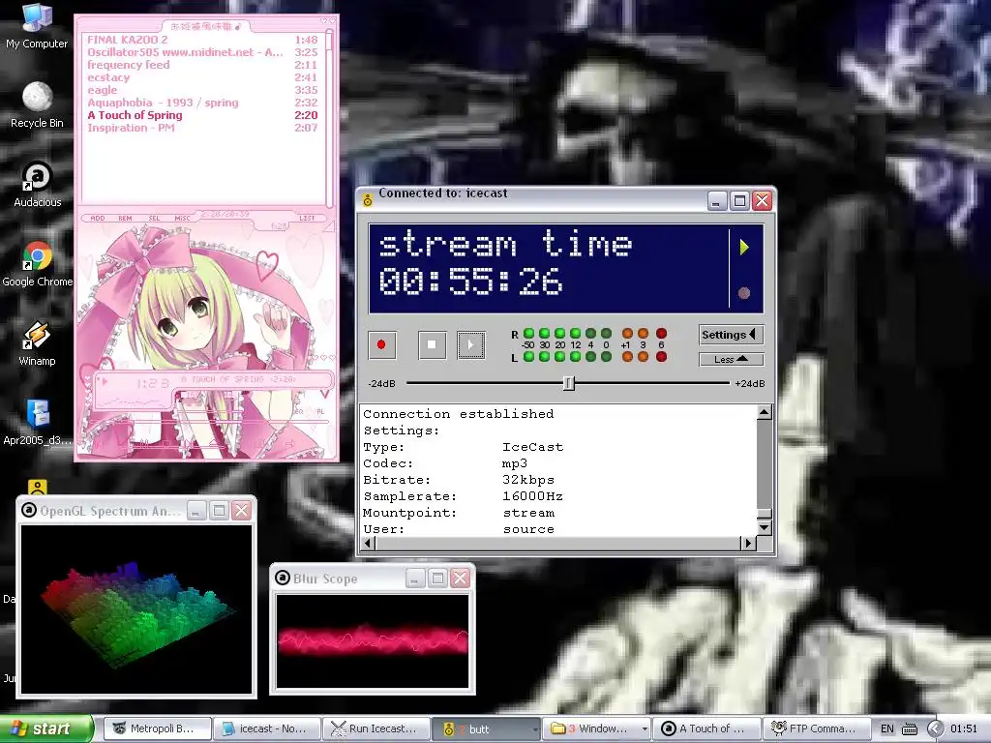This screenshot has height=743, width=991.
Task: Click butt's play (start streaming) button
Action: click(x=471, y=345)
